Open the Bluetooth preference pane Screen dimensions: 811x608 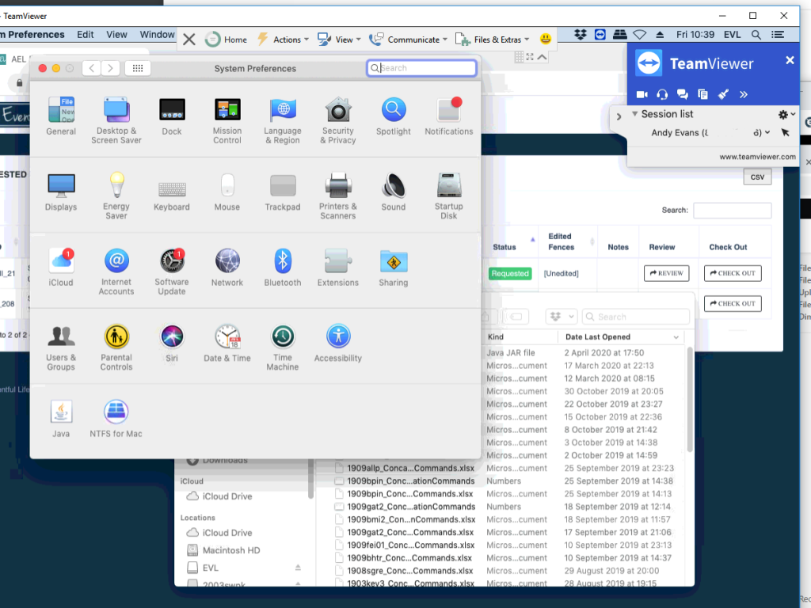point(283,268)
